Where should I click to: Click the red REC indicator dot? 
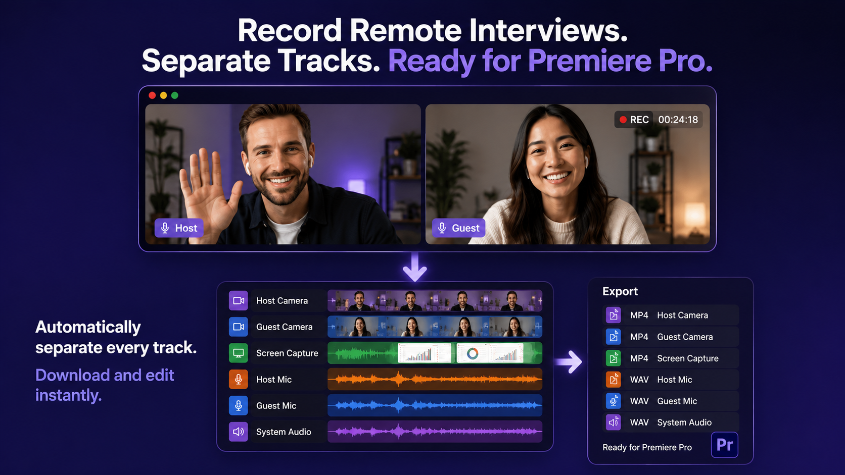pos(623,120)
